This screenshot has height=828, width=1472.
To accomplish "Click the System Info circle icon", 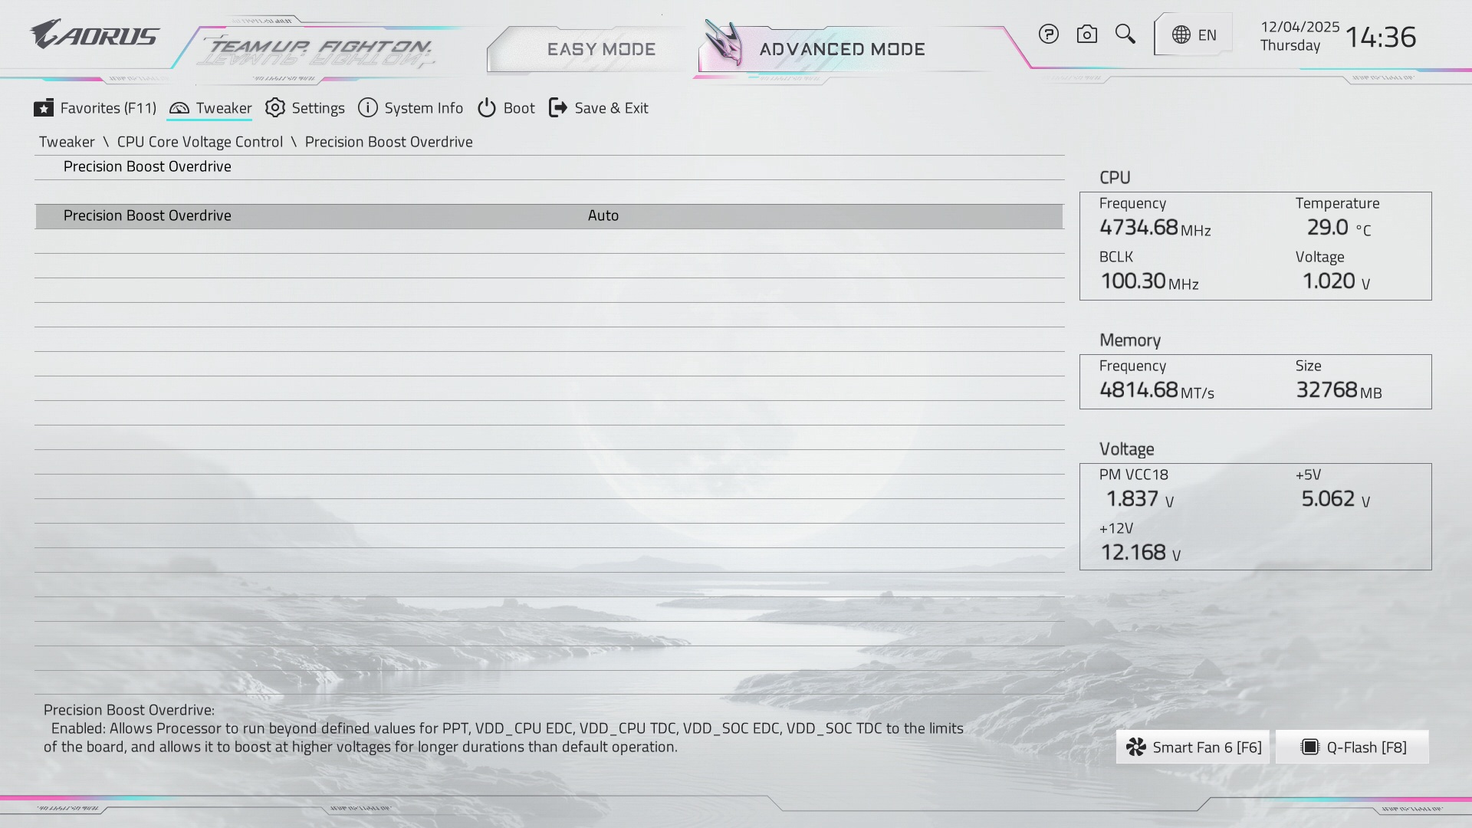I will [x=368, y=108].
